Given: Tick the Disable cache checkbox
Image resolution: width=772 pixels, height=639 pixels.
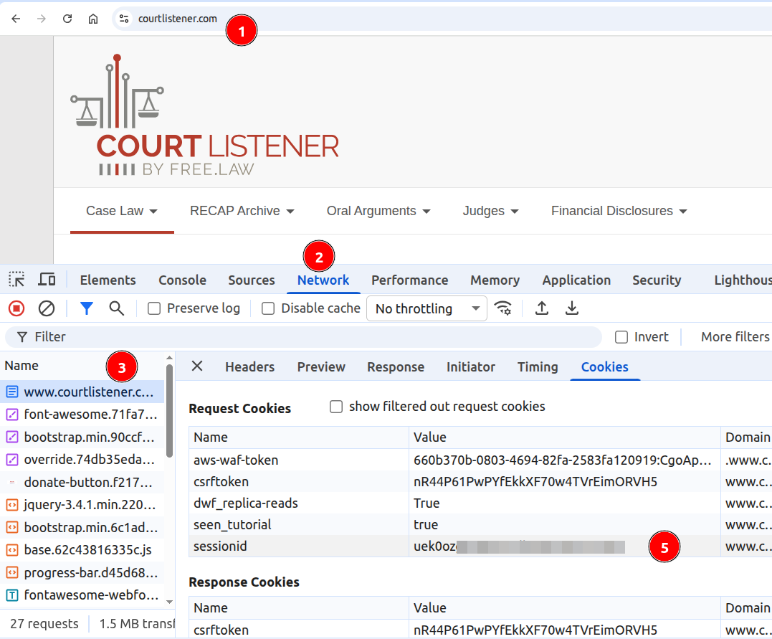Looking at the screenshot, I should (268, 308).
